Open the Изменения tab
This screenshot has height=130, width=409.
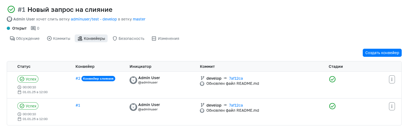pyautogui.click(x=166, y=38)
